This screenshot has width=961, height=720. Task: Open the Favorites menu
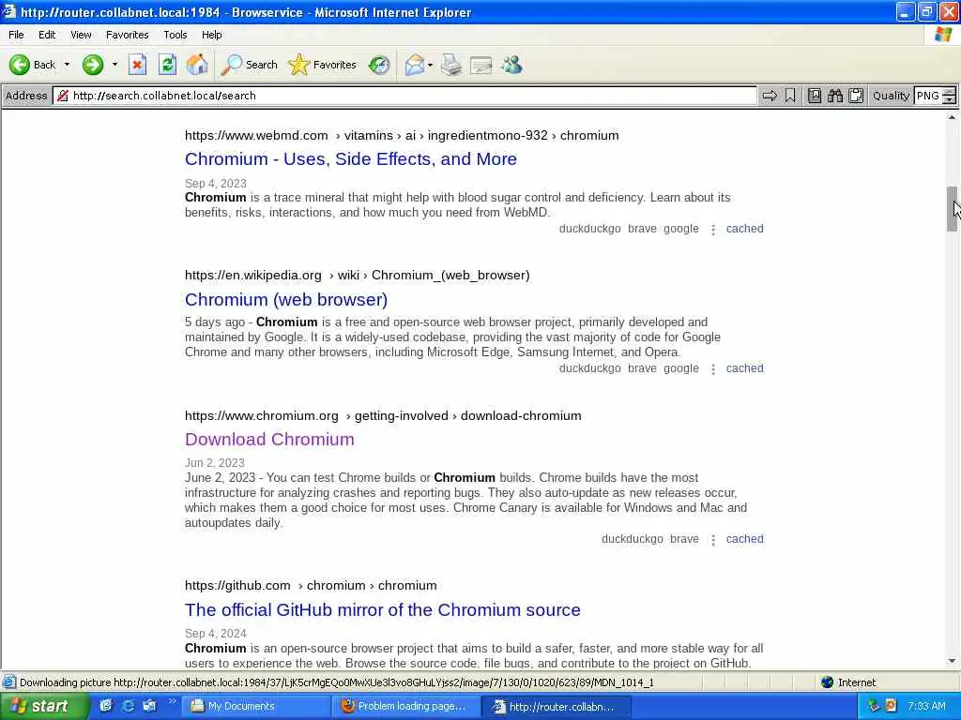(x=127, y=35)
